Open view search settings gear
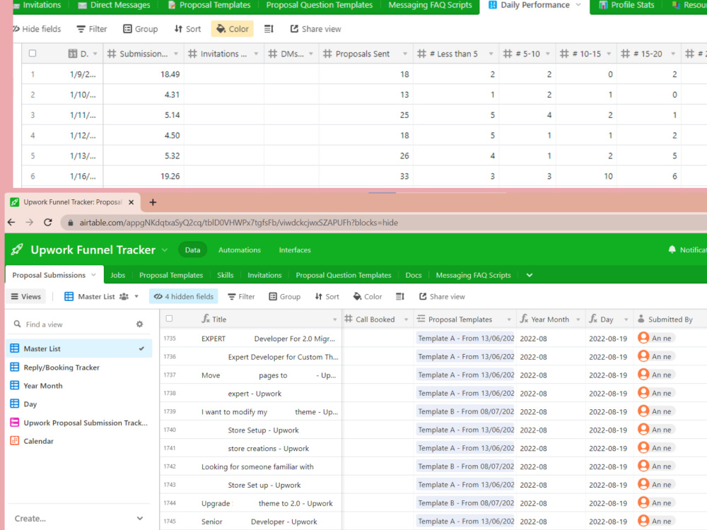Image resolution: width=707 pixels, height=530 pixels. coord(140,324)
